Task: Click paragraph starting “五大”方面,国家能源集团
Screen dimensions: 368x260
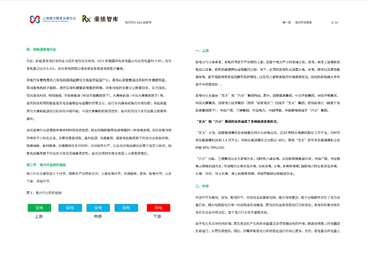Action: 268,140
